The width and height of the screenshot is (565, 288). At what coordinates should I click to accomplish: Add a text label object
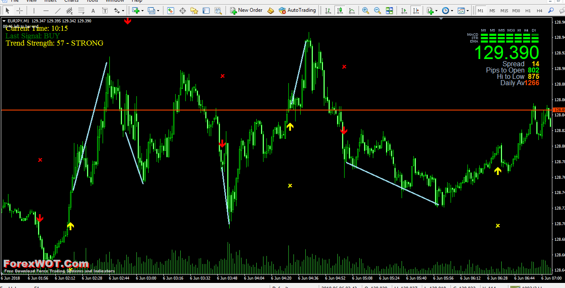tap(105, 10)
